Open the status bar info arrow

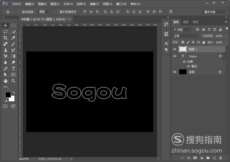pos(71,159)
